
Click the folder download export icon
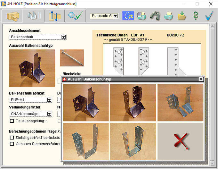click(182, 16)
